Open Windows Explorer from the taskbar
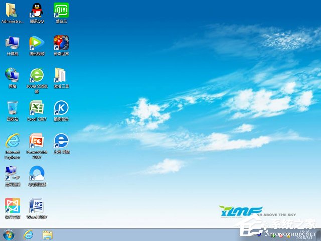 [48, 235]
